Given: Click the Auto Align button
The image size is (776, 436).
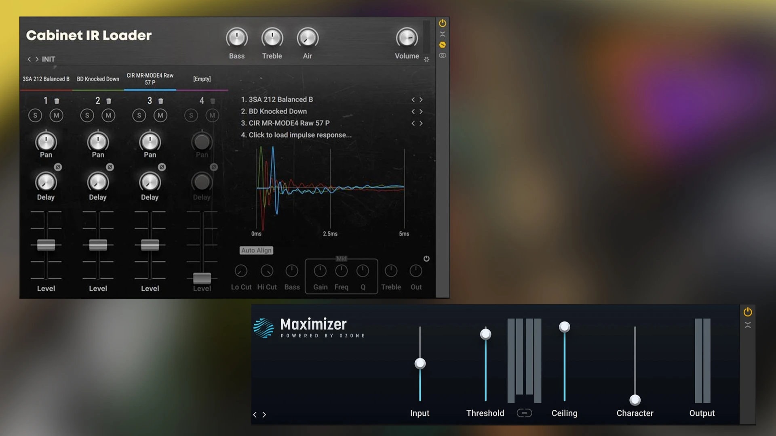Looking at the screenshot, I should (x=256, y=250).
